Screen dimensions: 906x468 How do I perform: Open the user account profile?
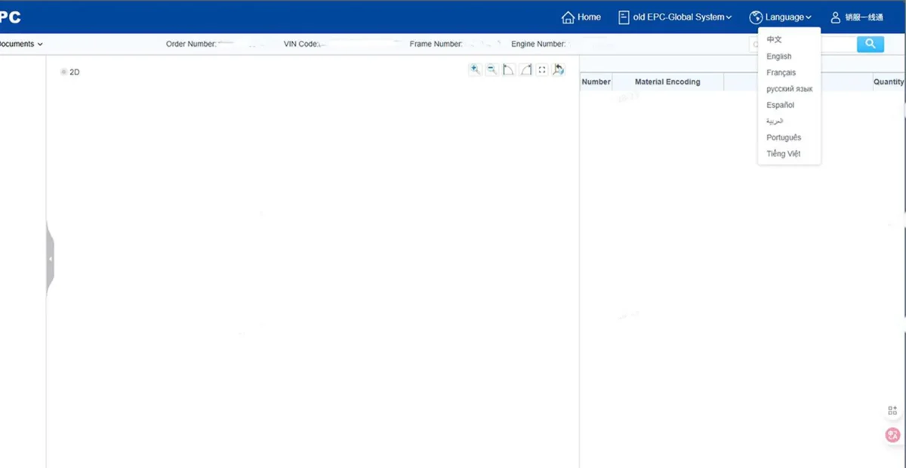click(x=857, y=17)
